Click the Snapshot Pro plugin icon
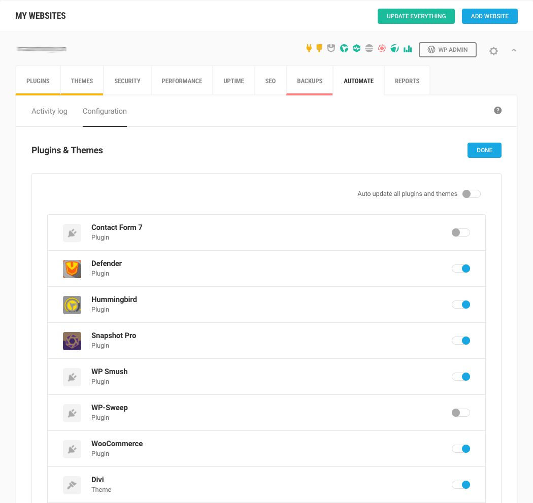 pos(72,341)
